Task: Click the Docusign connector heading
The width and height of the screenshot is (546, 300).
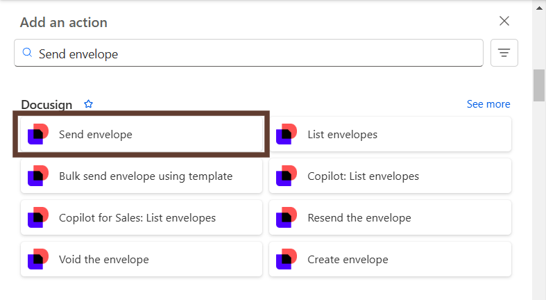Action: [46, 104]
